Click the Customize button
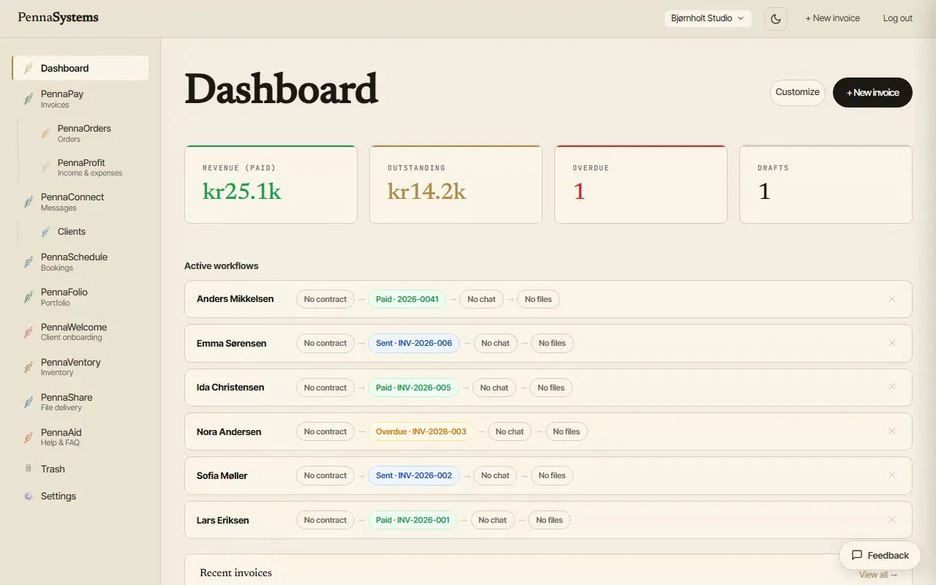The height and width of the screenshot is (585, 936). (x=797, y=92)
